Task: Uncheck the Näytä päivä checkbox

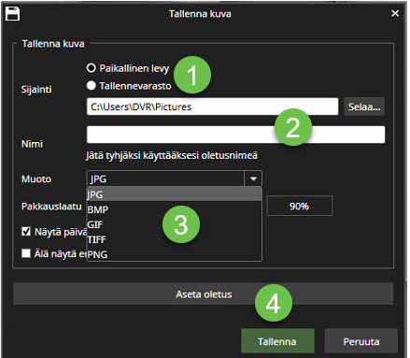Action: coord(26,232)
